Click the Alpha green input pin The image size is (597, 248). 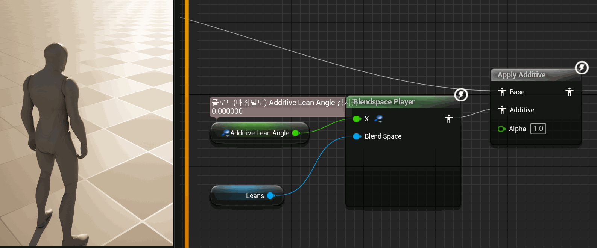(x=501, y=129)
